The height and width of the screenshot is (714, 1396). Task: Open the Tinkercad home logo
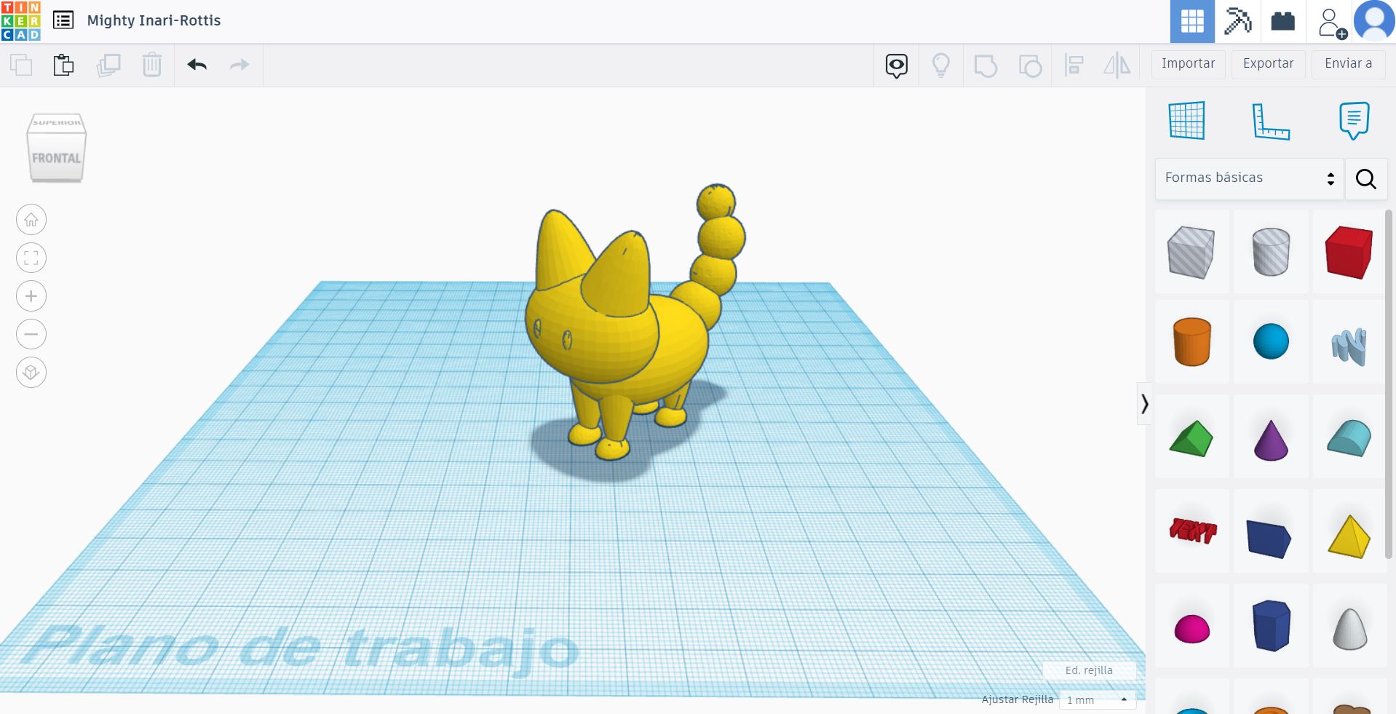pyautogui.click(x=20, y=20)
